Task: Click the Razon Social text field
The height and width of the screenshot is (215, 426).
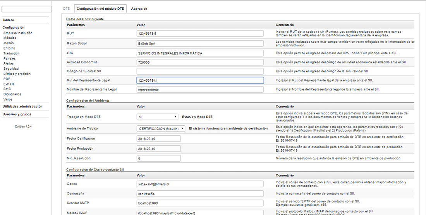Action: point(200,43)
